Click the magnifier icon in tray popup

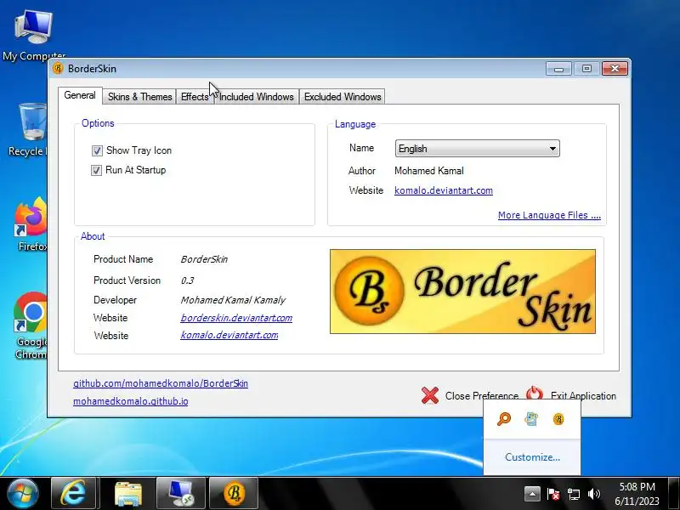click(503, 419)
